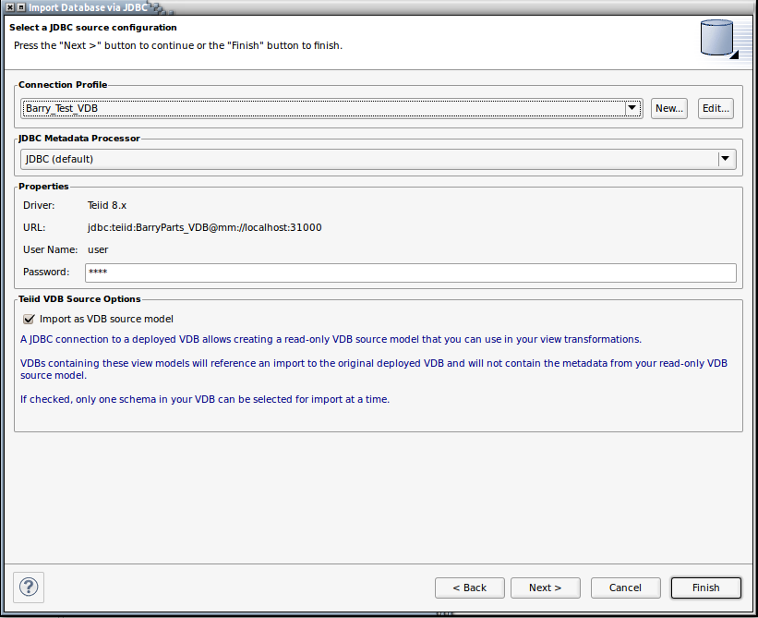The height and width of the screenshot is (618, 758).
Task: Select the Barry_Test_VDB profile text field
Action: click(323, 108)
